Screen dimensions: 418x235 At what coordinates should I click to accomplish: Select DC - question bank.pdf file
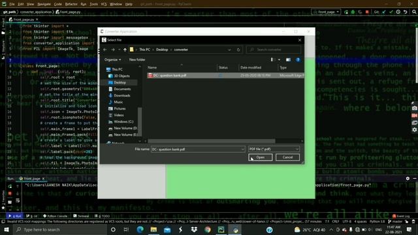click(225, 76)
